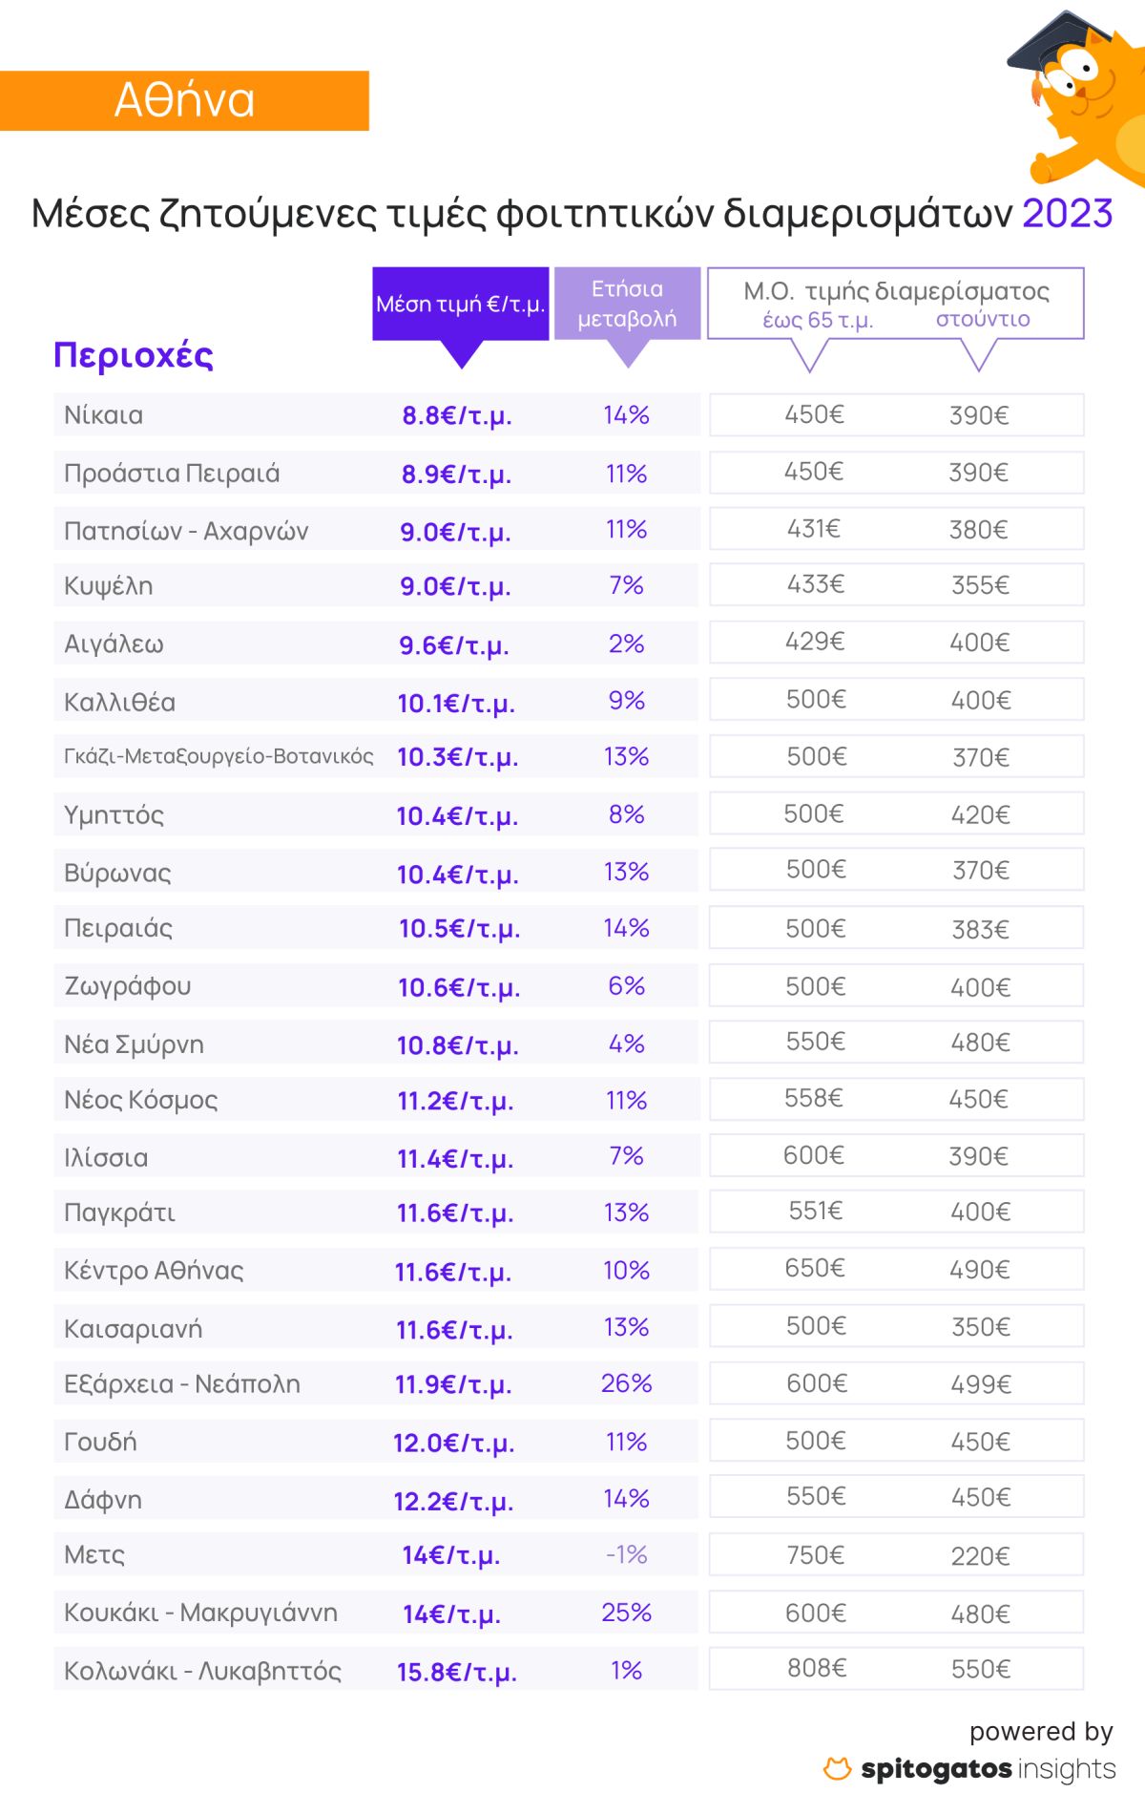Click the στούντιο subheader
Viewport: 1145px width, 1814px height.
point(983,319)
